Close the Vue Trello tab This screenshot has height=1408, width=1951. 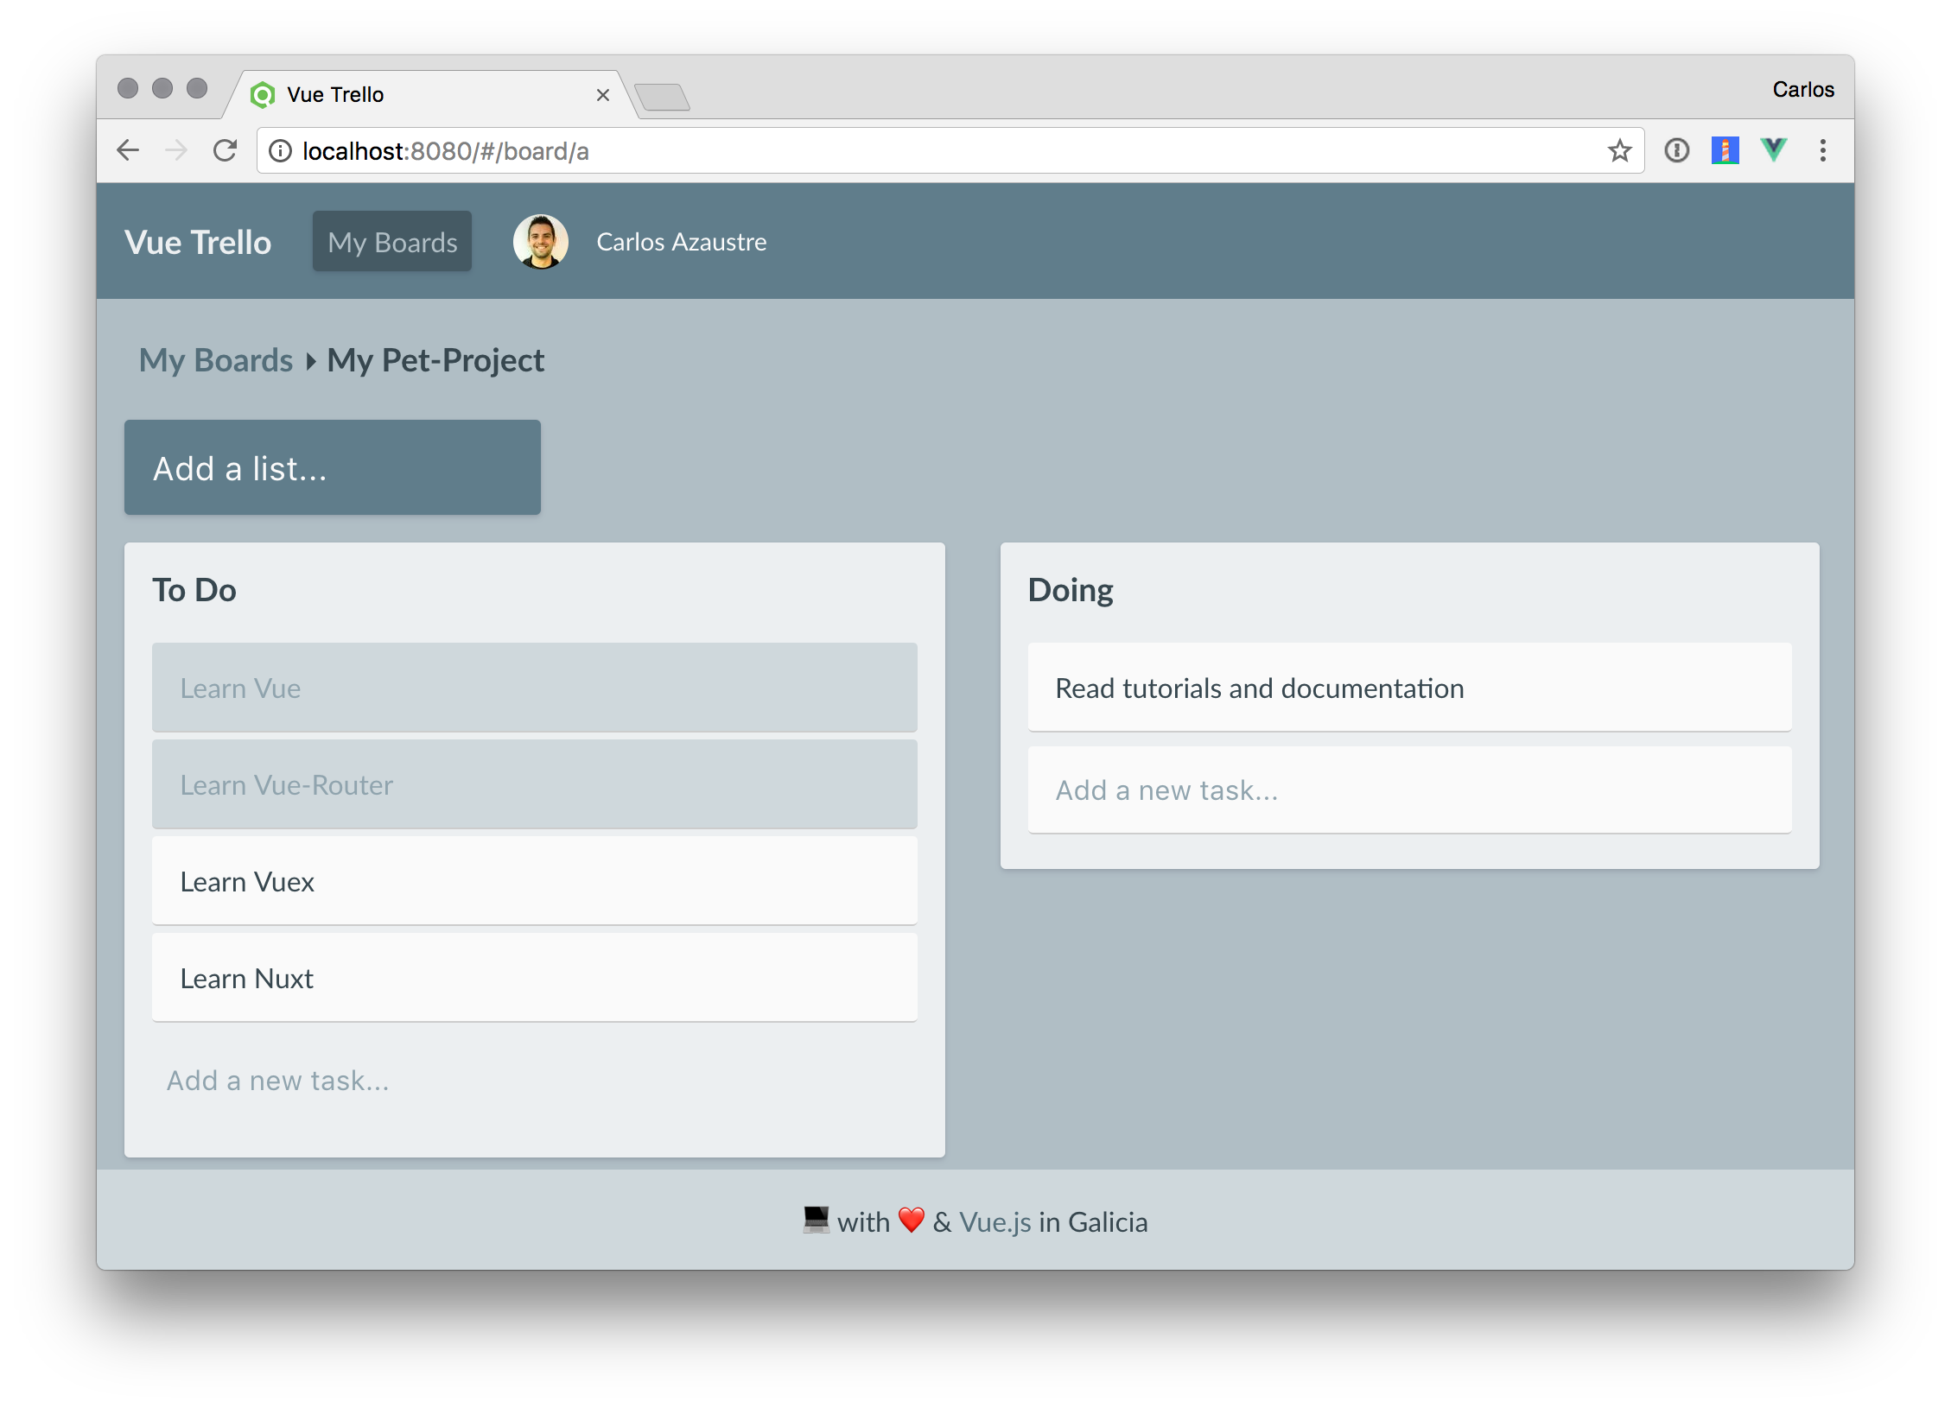(603, 95)
